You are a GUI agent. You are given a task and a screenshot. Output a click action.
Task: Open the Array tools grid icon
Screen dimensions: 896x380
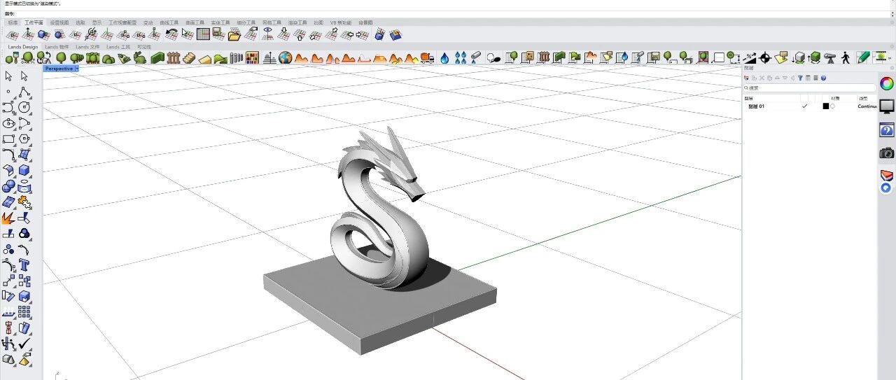(x=24, y=311)
